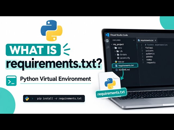Open the Explorer files icon in activity bar
Viewport: 174px width, 130px height.
(107, 41)
